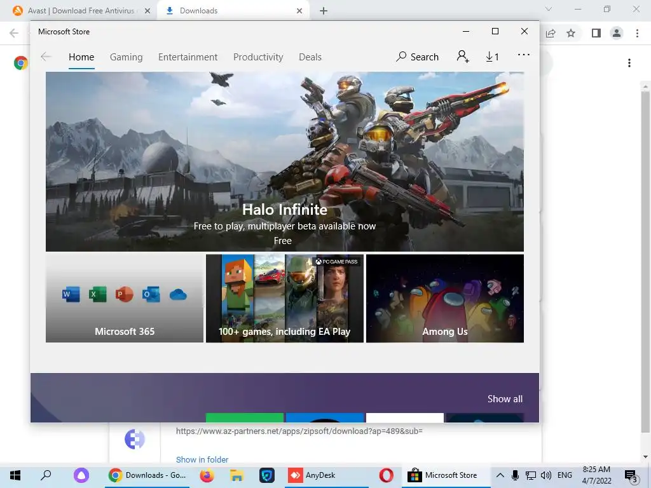The width and height of the screenshot is (651, 488).
Task: Click Chrome back arrow
Action: (x=14, y=33)
